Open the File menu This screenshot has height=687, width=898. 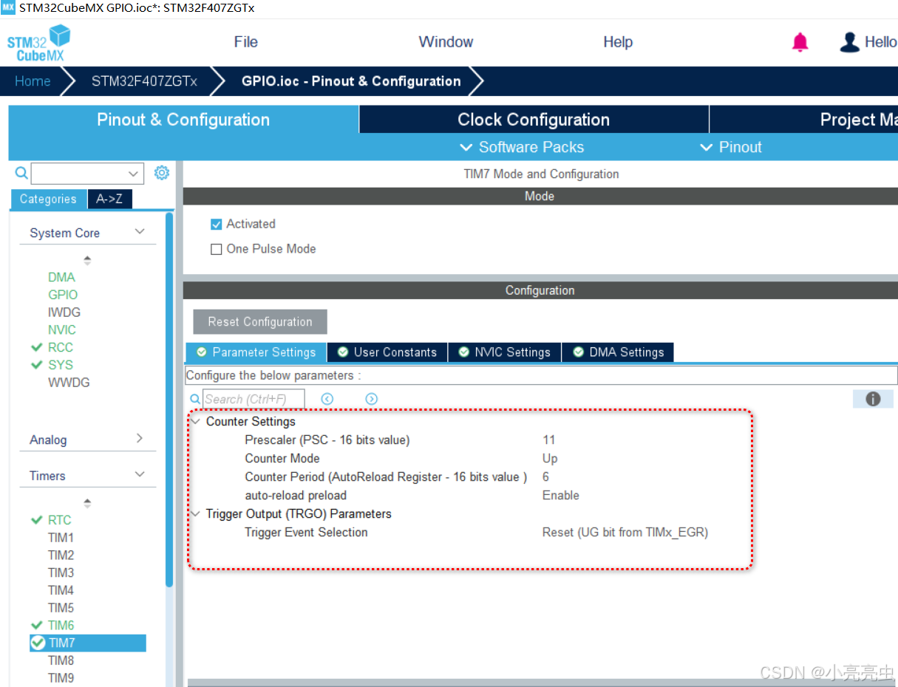(x=246, y=42)
